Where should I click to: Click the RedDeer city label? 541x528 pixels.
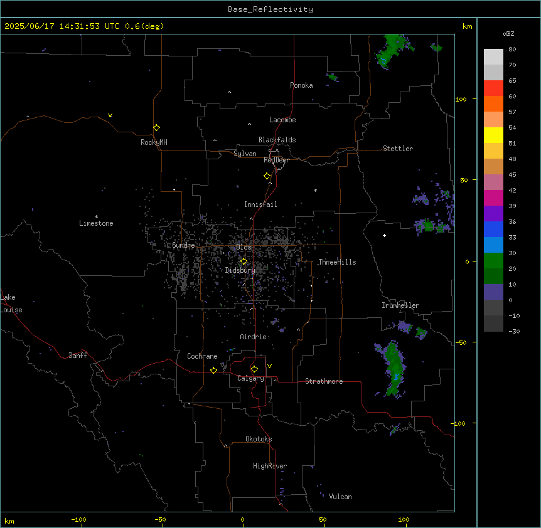276,160
